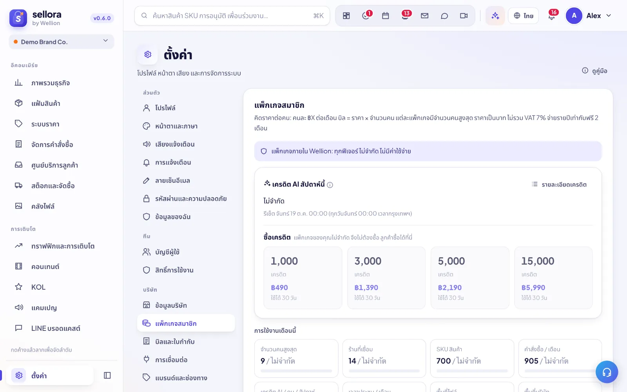Open notifications bell with badge 16
The height and width of the screenshot is (392, 627).
552,16
